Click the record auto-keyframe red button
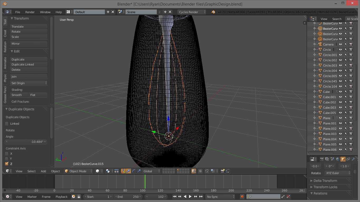Screen dimensions: 360x202 pyautogui.click(x=242, y=196)
